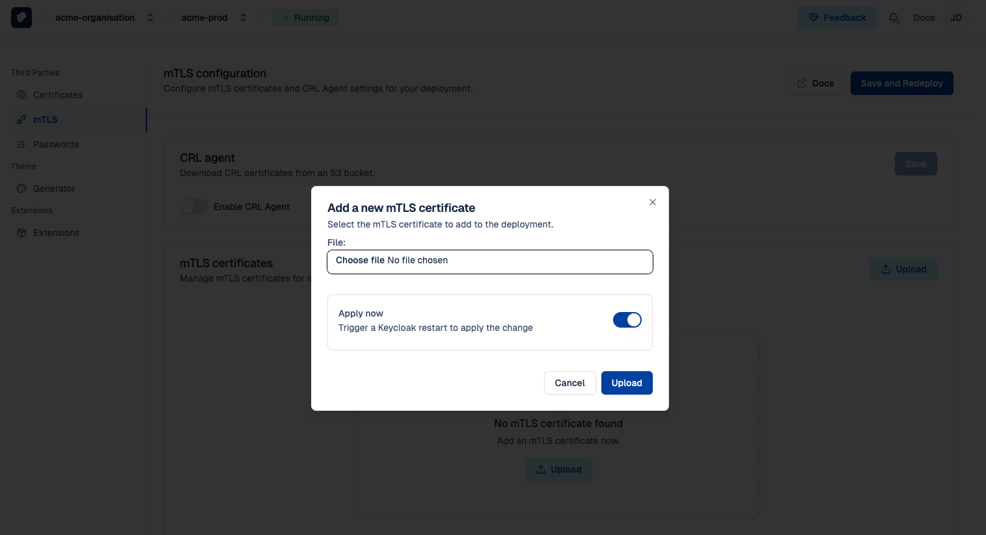Open the notifications bell
This screenshot has width=986, height=535.
[x=894, y=18]
